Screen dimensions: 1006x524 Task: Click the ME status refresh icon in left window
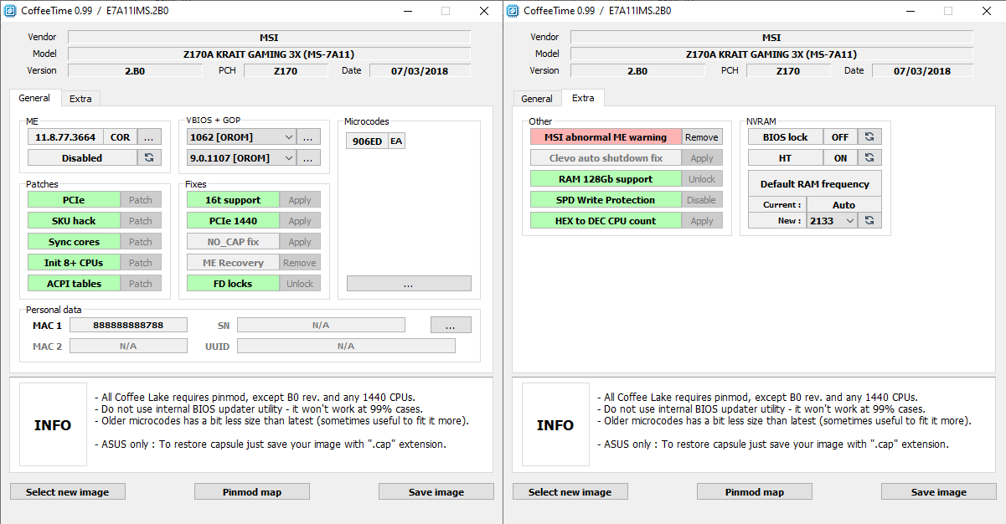pos(149,157)
